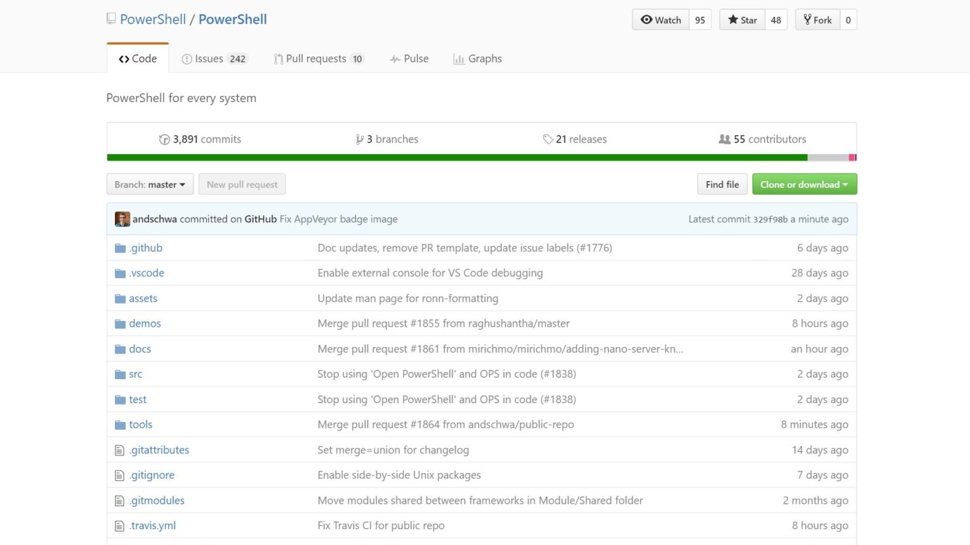The width and height of the screenshot is (970, 545).
Task: Click the branches fork icon
Action: coord(359,139)
